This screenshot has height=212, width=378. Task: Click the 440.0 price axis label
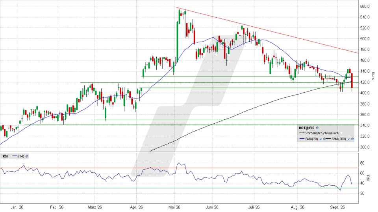(365, 71)
